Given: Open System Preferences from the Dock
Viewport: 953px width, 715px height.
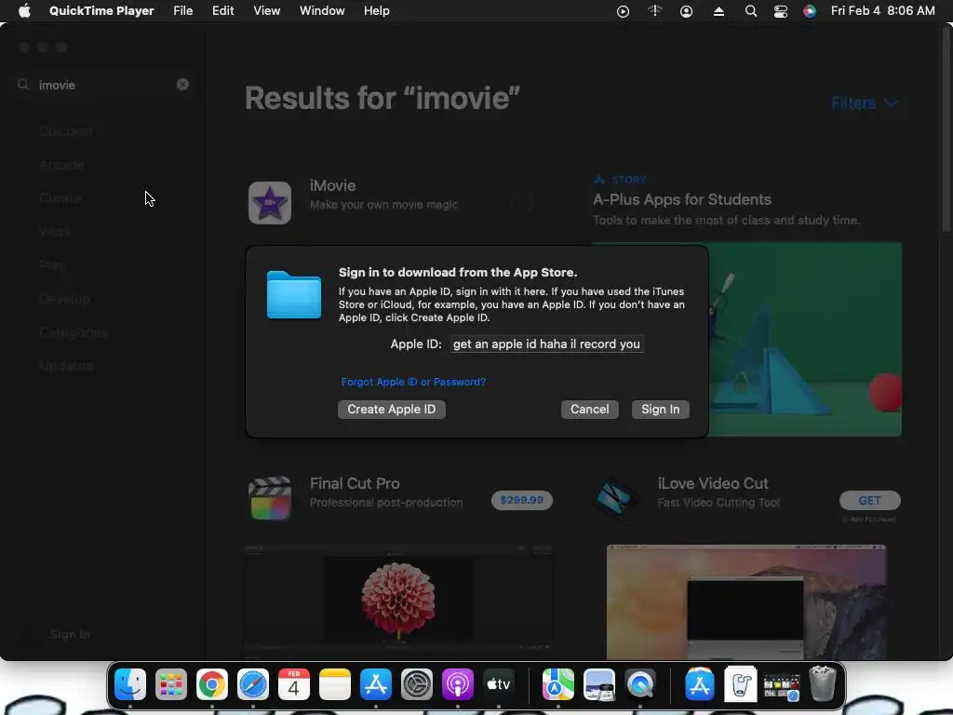Looking at the screenshot, I should 416,684.
